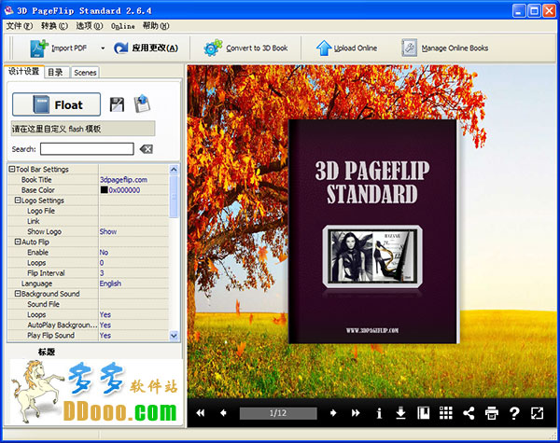Switch to the Scenes tab
Image resolution: width=560 pixels, height=443 pixels.
point(85,73)
